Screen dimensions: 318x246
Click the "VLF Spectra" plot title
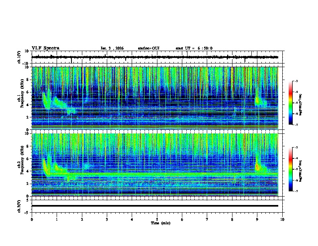45,48
